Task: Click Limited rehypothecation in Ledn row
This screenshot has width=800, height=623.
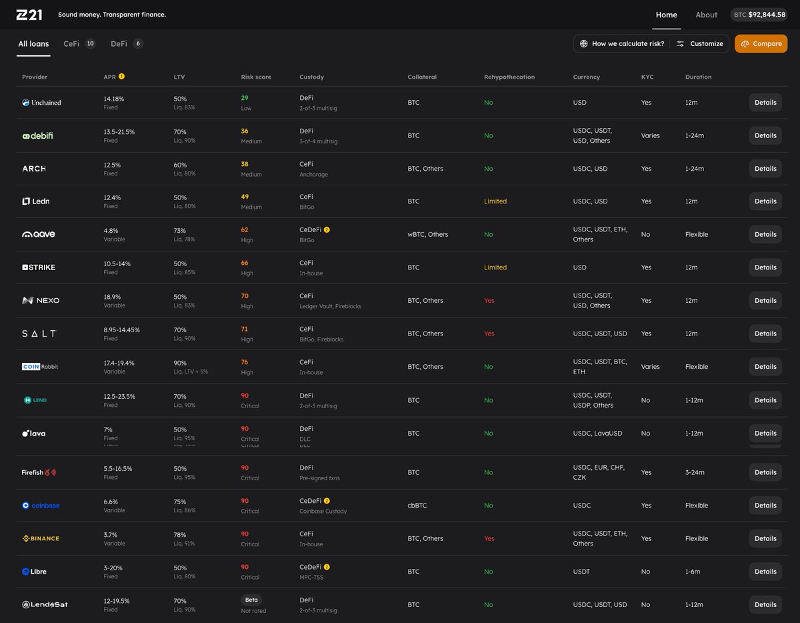Action: pyautogui.click(x=495, y=201)
